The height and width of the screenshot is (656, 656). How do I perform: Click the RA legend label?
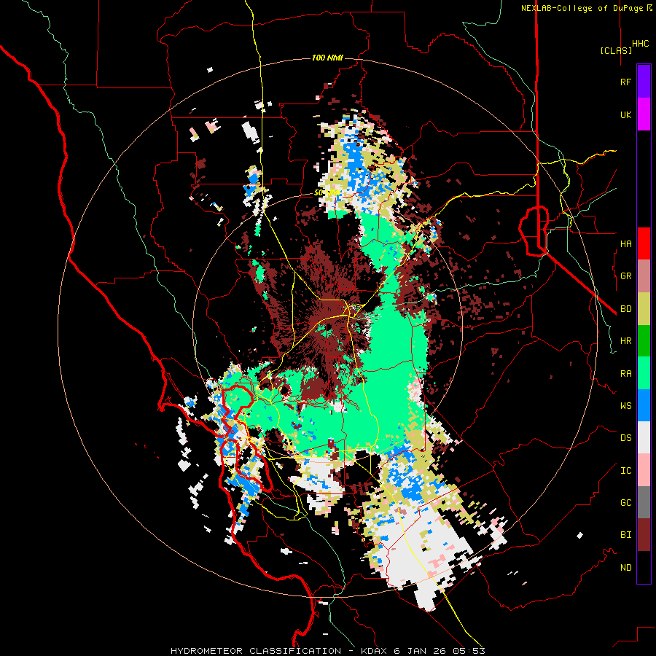[625, 374]
